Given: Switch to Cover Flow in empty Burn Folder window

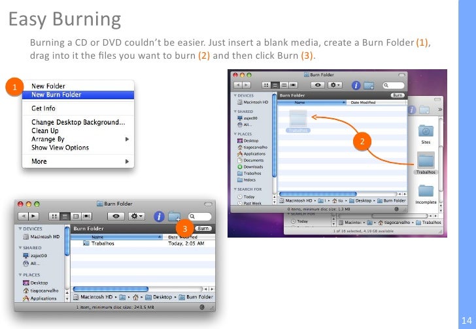Looking at the screenshot, I should coord(293,86).
